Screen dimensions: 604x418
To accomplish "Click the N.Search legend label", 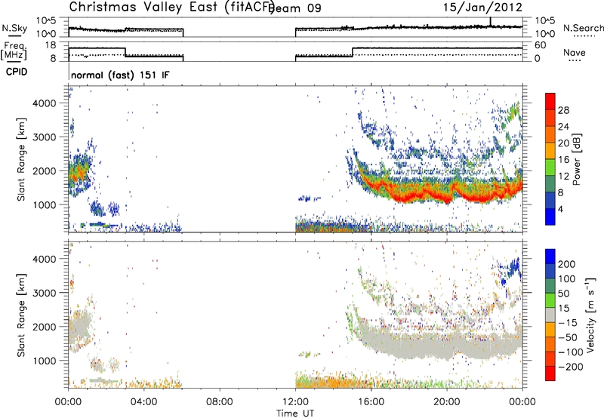I will click(x=583, y=28).
